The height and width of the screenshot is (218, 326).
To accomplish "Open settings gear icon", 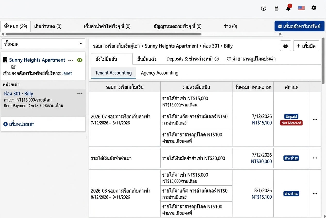I will (x=314, y=8).
